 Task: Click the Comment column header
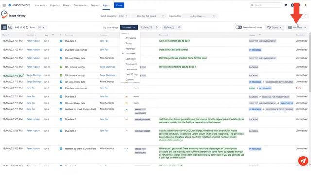coord(163,35)
